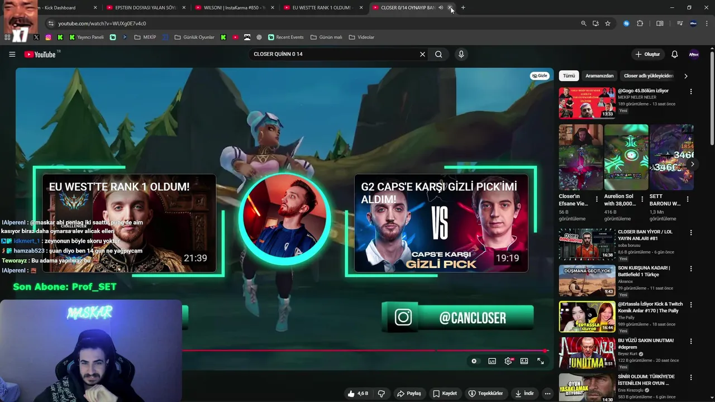Open SETT BARONU short thumbnail
The width and height of the screenshot is (715, 402).
pos(672,157)
